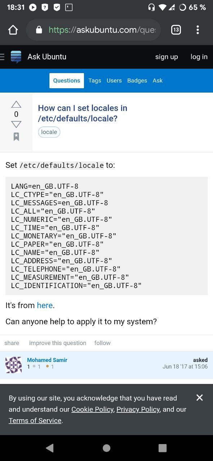This screenshot has width=213, height=461.
Task: Select the Questions tab
Action: [67, 81]
